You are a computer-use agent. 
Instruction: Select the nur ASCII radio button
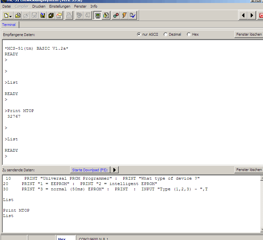(139, 34)
